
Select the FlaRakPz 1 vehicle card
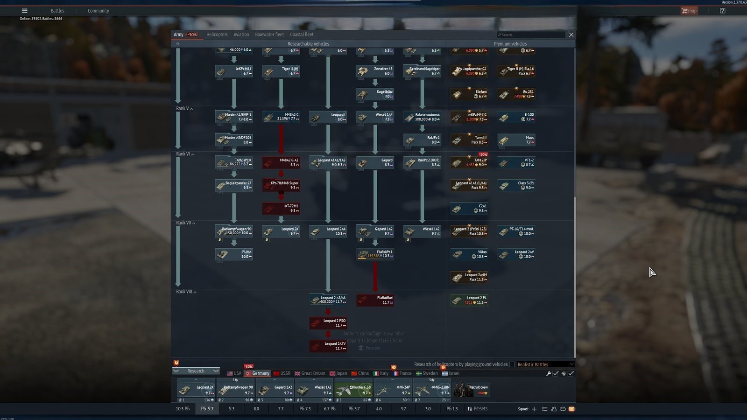[375, 254]
